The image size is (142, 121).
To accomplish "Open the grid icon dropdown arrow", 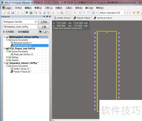I will 97,13.
